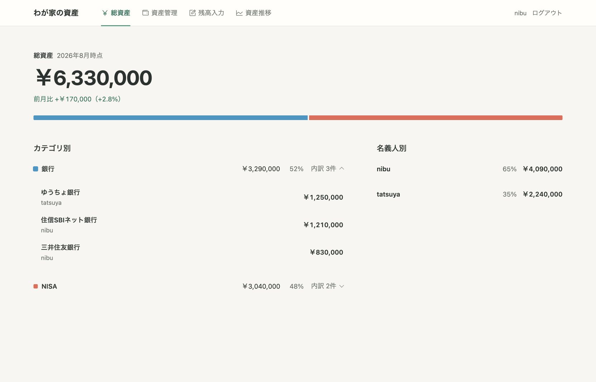Click the line chart icon beside 資産推移
Screen dimensions: 596x382
239,13
